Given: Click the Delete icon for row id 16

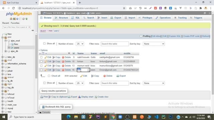Looking at the screenshot, I should click(x=63, y=70).
